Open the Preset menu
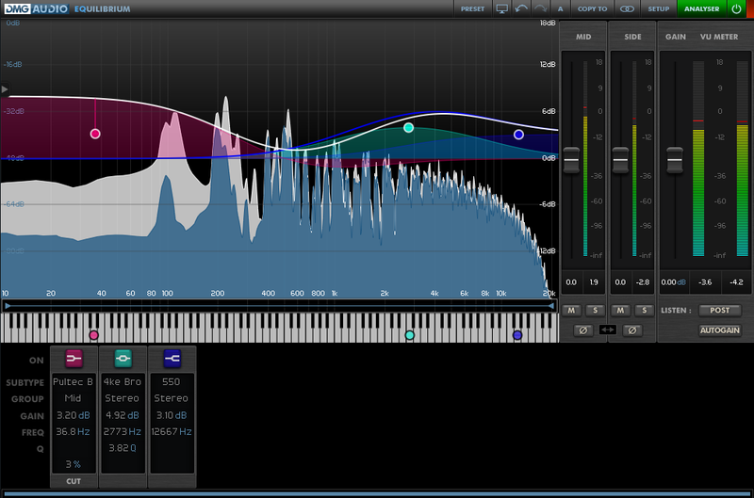Image resolution: width=754 pixels, height=498 pixels. coord(472,8)
